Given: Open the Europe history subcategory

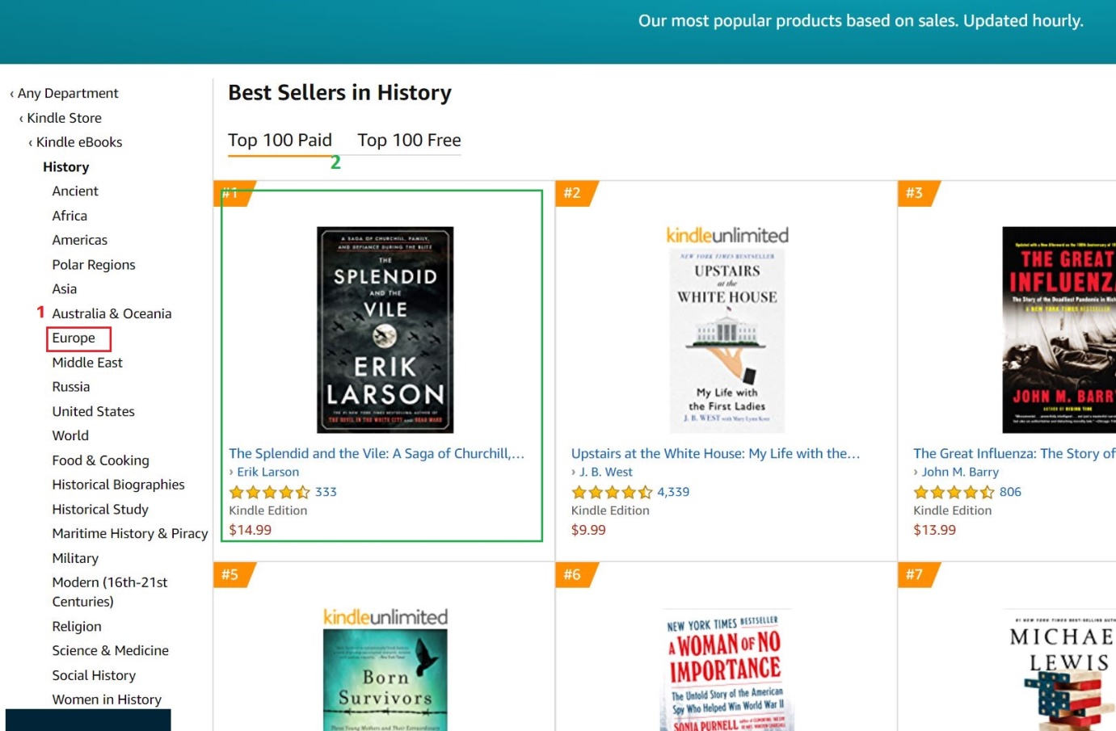Looking at the screenshot, I should pyautogui.click(x=74, y=338).
